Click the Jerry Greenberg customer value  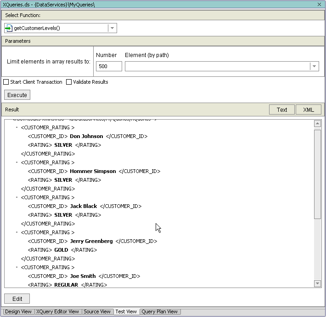91,241
